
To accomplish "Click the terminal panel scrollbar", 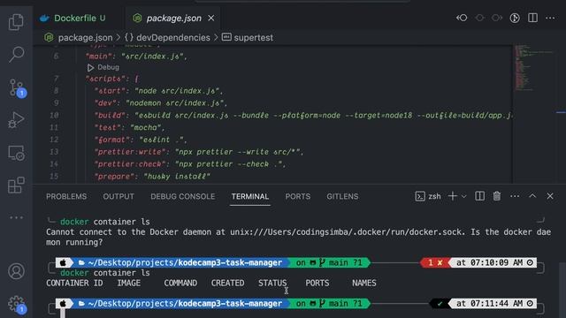I will tap(562, 289).
